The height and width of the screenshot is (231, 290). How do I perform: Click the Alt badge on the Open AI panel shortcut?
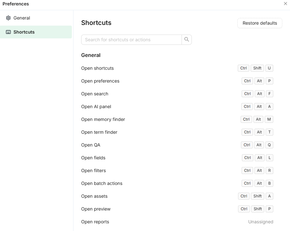[259, 106]
